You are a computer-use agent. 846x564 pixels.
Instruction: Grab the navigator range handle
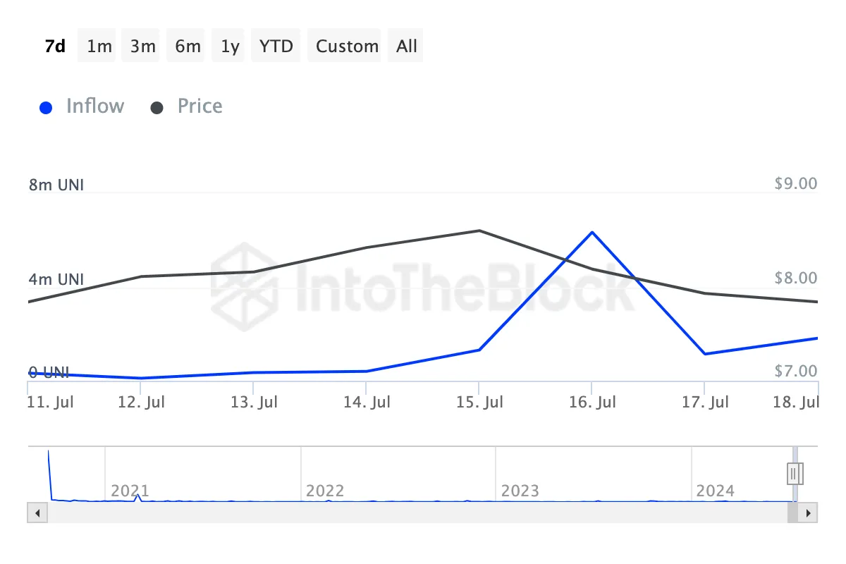pyautogui.click(x=795, y=473)
